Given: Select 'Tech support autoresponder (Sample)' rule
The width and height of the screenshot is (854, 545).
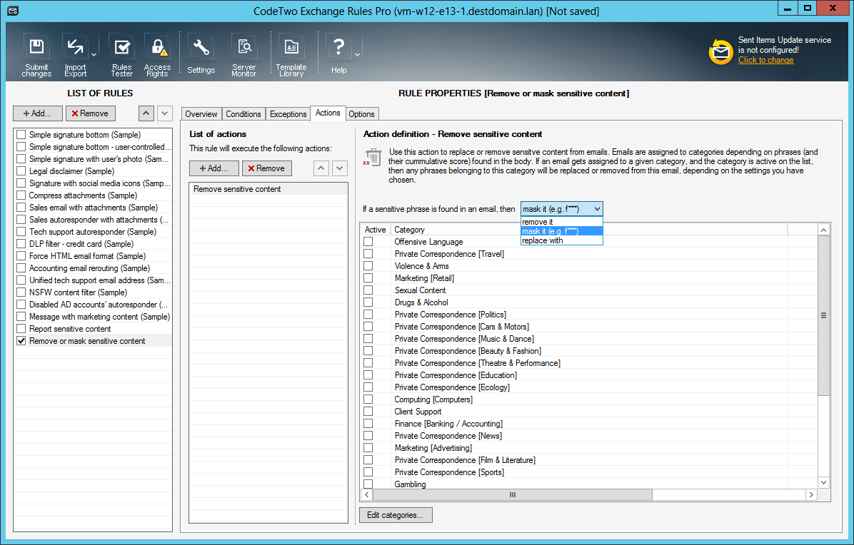Looking at the screenshot, I should tap(93, 232).
